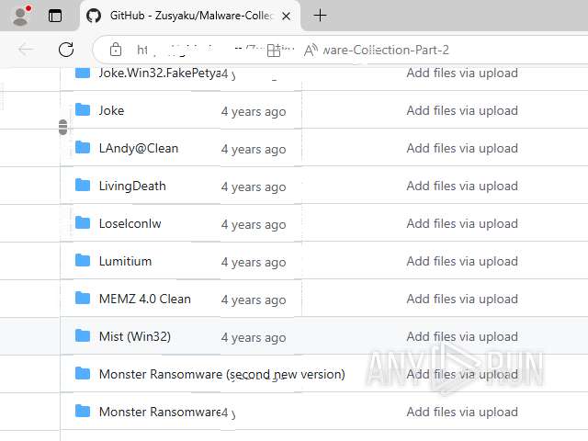Open the LAndy@Clean folder
This screenshot has height=441, width=588.
tap(139, 149)
